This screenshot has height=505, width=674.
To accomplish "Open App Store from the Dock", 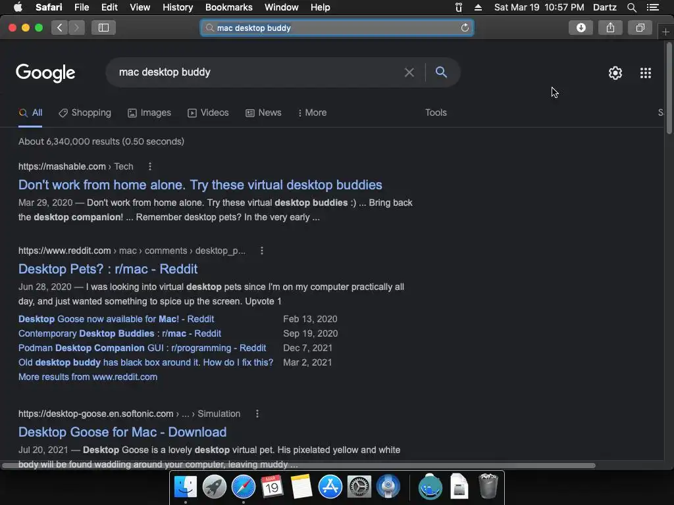I will pos(330,487).
